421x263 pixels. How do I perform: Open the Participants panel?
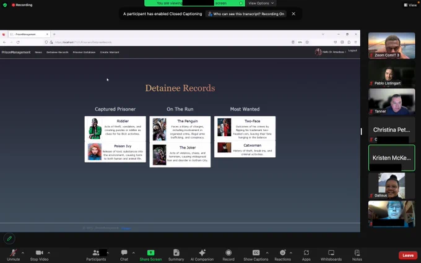coord(96,255)
